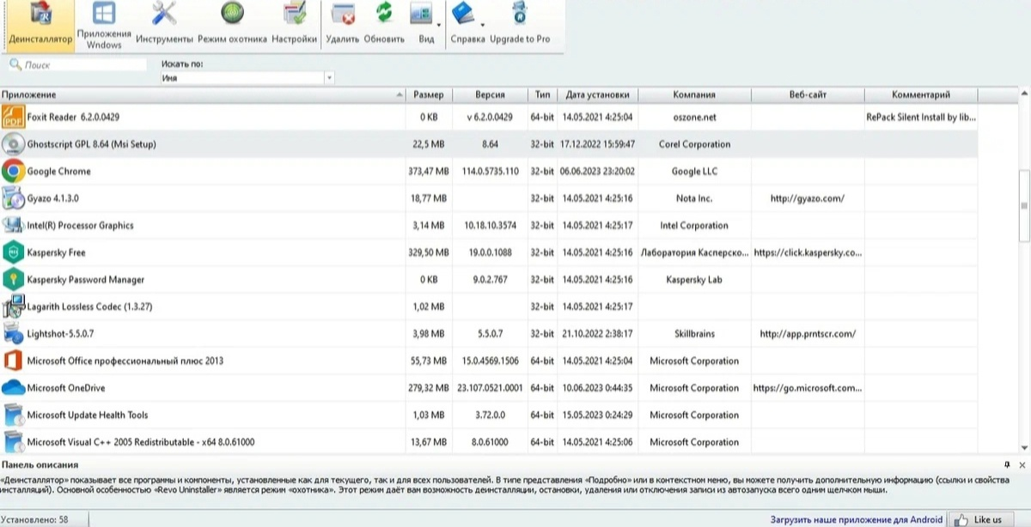Click the RePack Silent Install comment cell
Screen dimensions: 1031x527
(921, 117)
